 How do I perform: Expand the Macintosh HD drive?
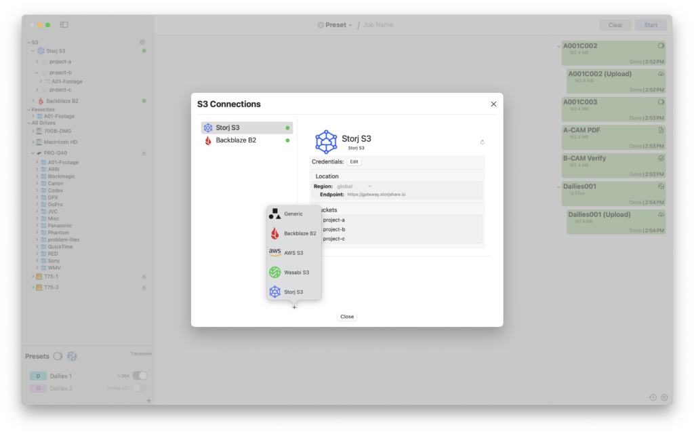pyautogui.click(x=33, y=142)
